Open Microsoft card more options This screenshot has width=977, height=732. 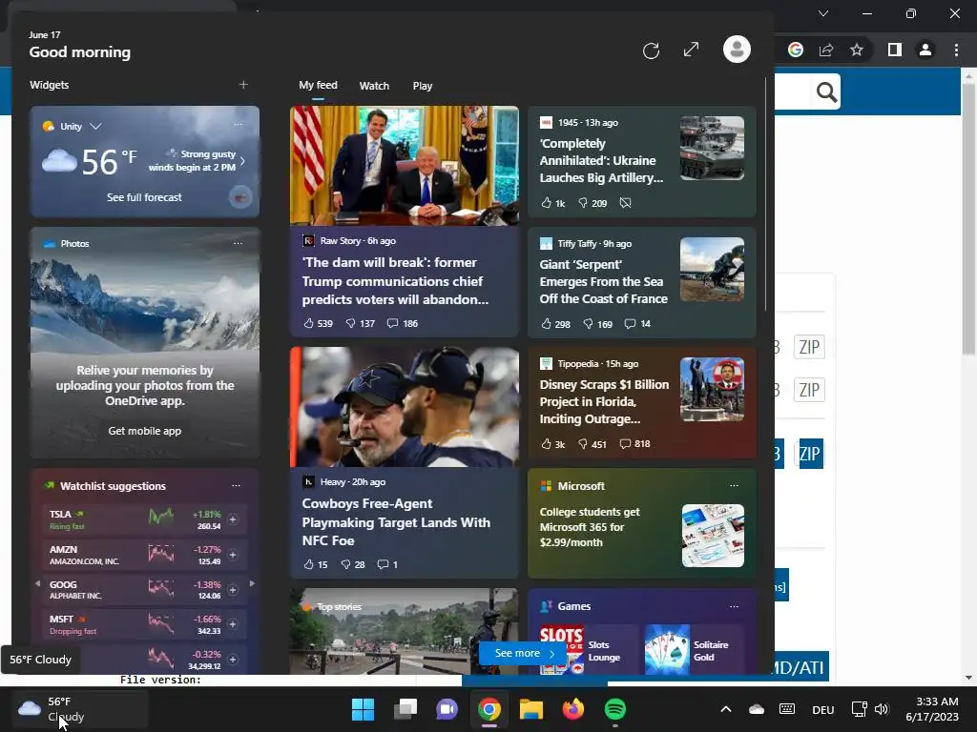[734, 485]
